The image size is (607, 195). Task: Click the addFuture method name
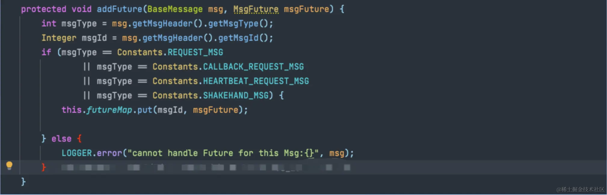[x=119, y=9]
